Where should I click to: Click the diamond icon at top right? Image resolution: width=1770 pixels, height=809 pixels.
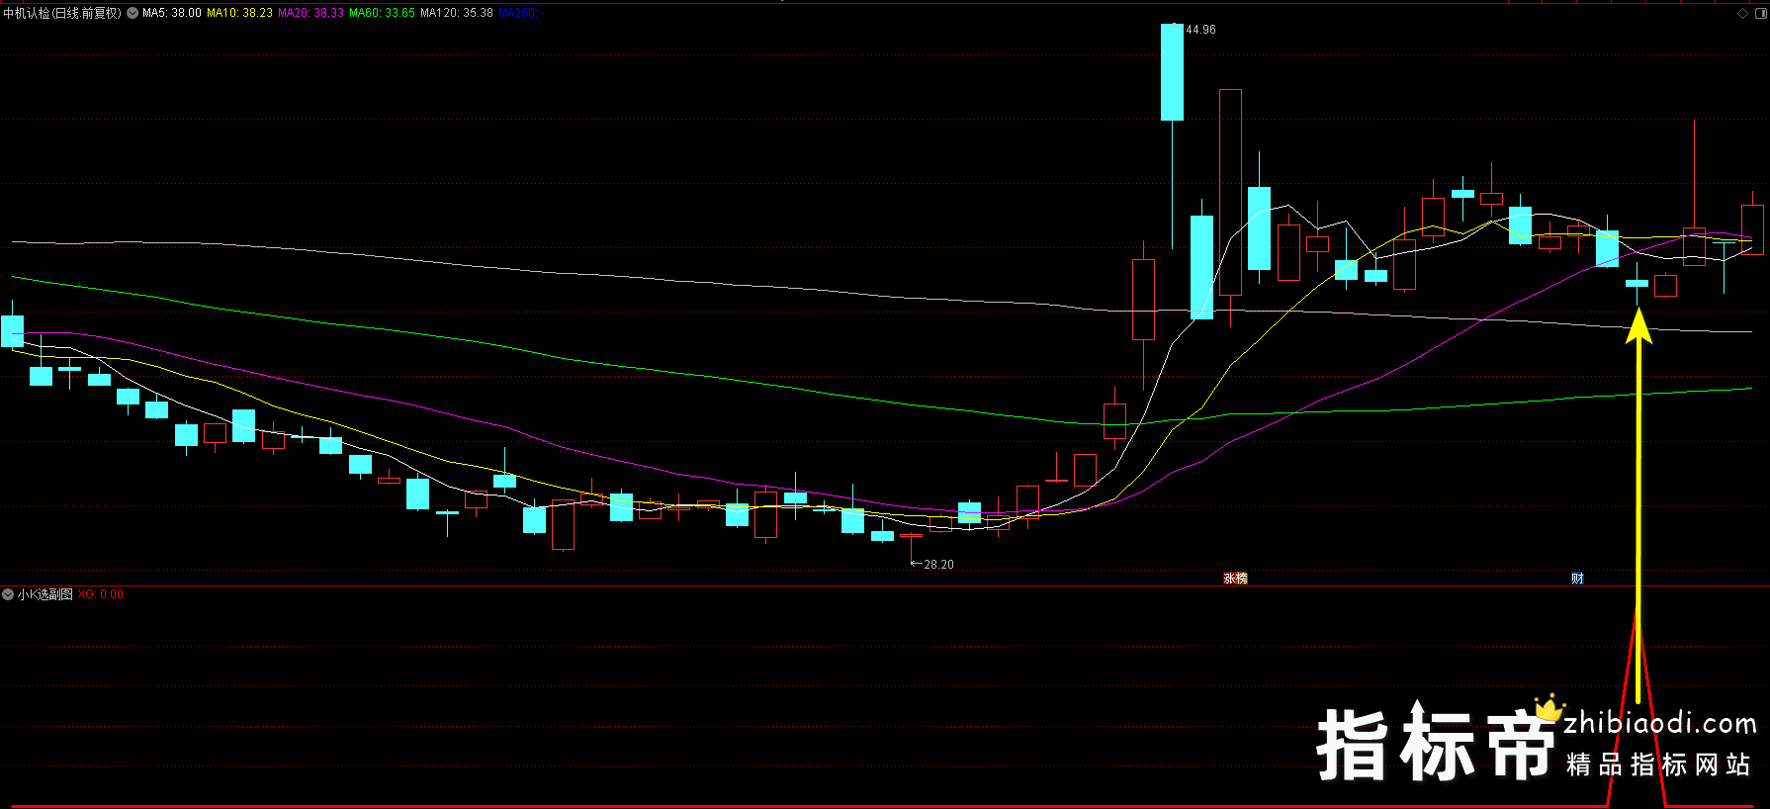[1743, 13]
